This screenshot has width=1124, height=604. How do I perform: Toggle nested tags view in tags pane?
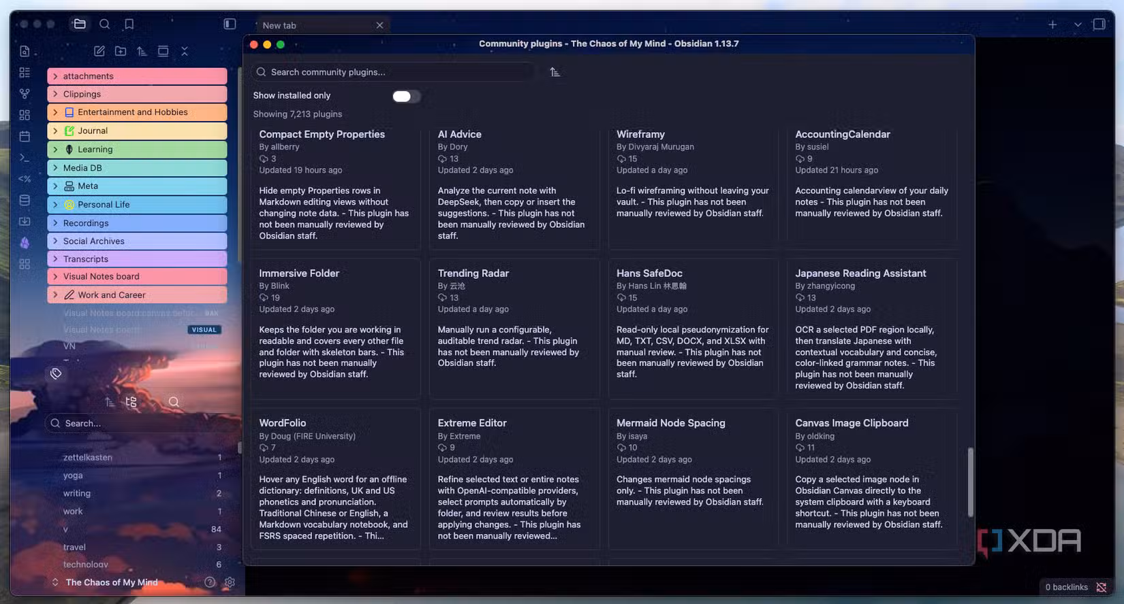[x=131, y=402]
